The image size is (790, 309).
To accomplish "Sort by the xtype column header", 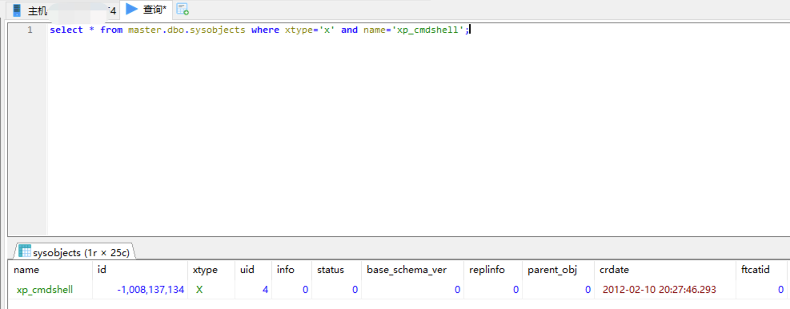I will point(211,270).
